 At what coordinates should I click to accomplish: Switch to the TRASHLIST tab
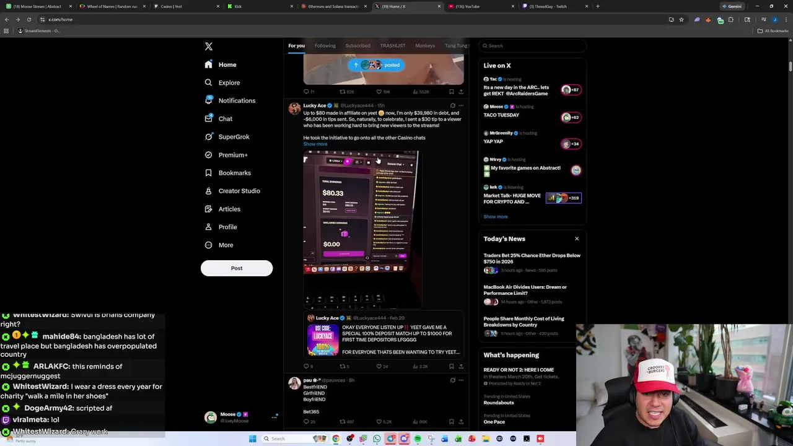393,46
